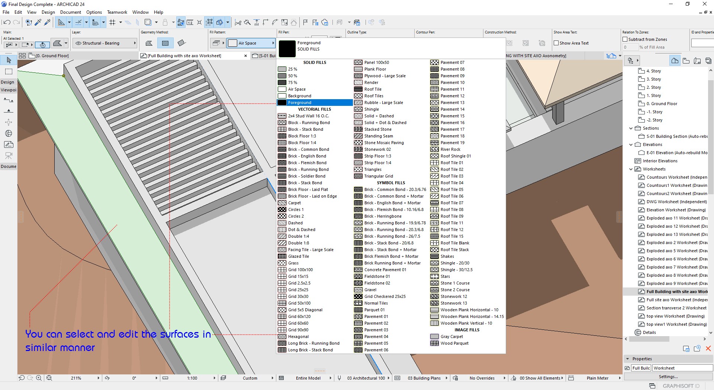This screenshot has width=714, height=390.
Task: Click the eyedropper Pick Up Parameters icon
Action: (38, 22)
